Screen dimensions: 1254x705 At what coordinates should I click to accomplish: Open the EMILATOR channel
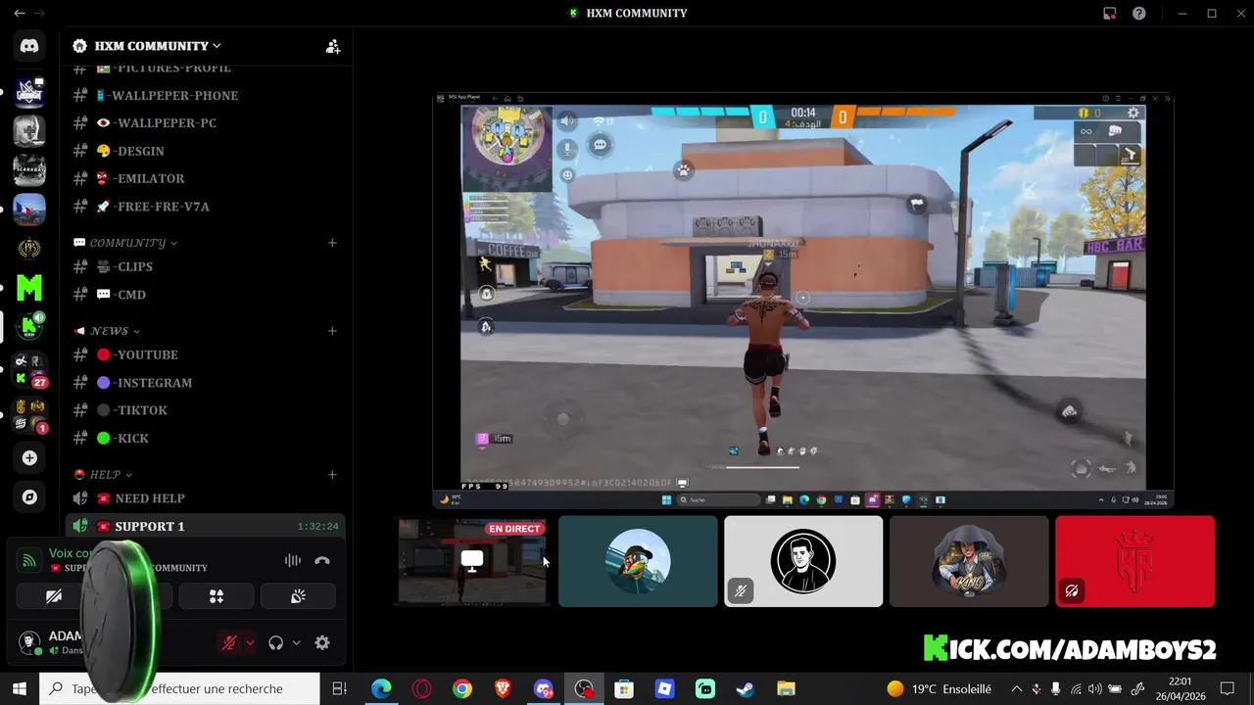(205, 179)
